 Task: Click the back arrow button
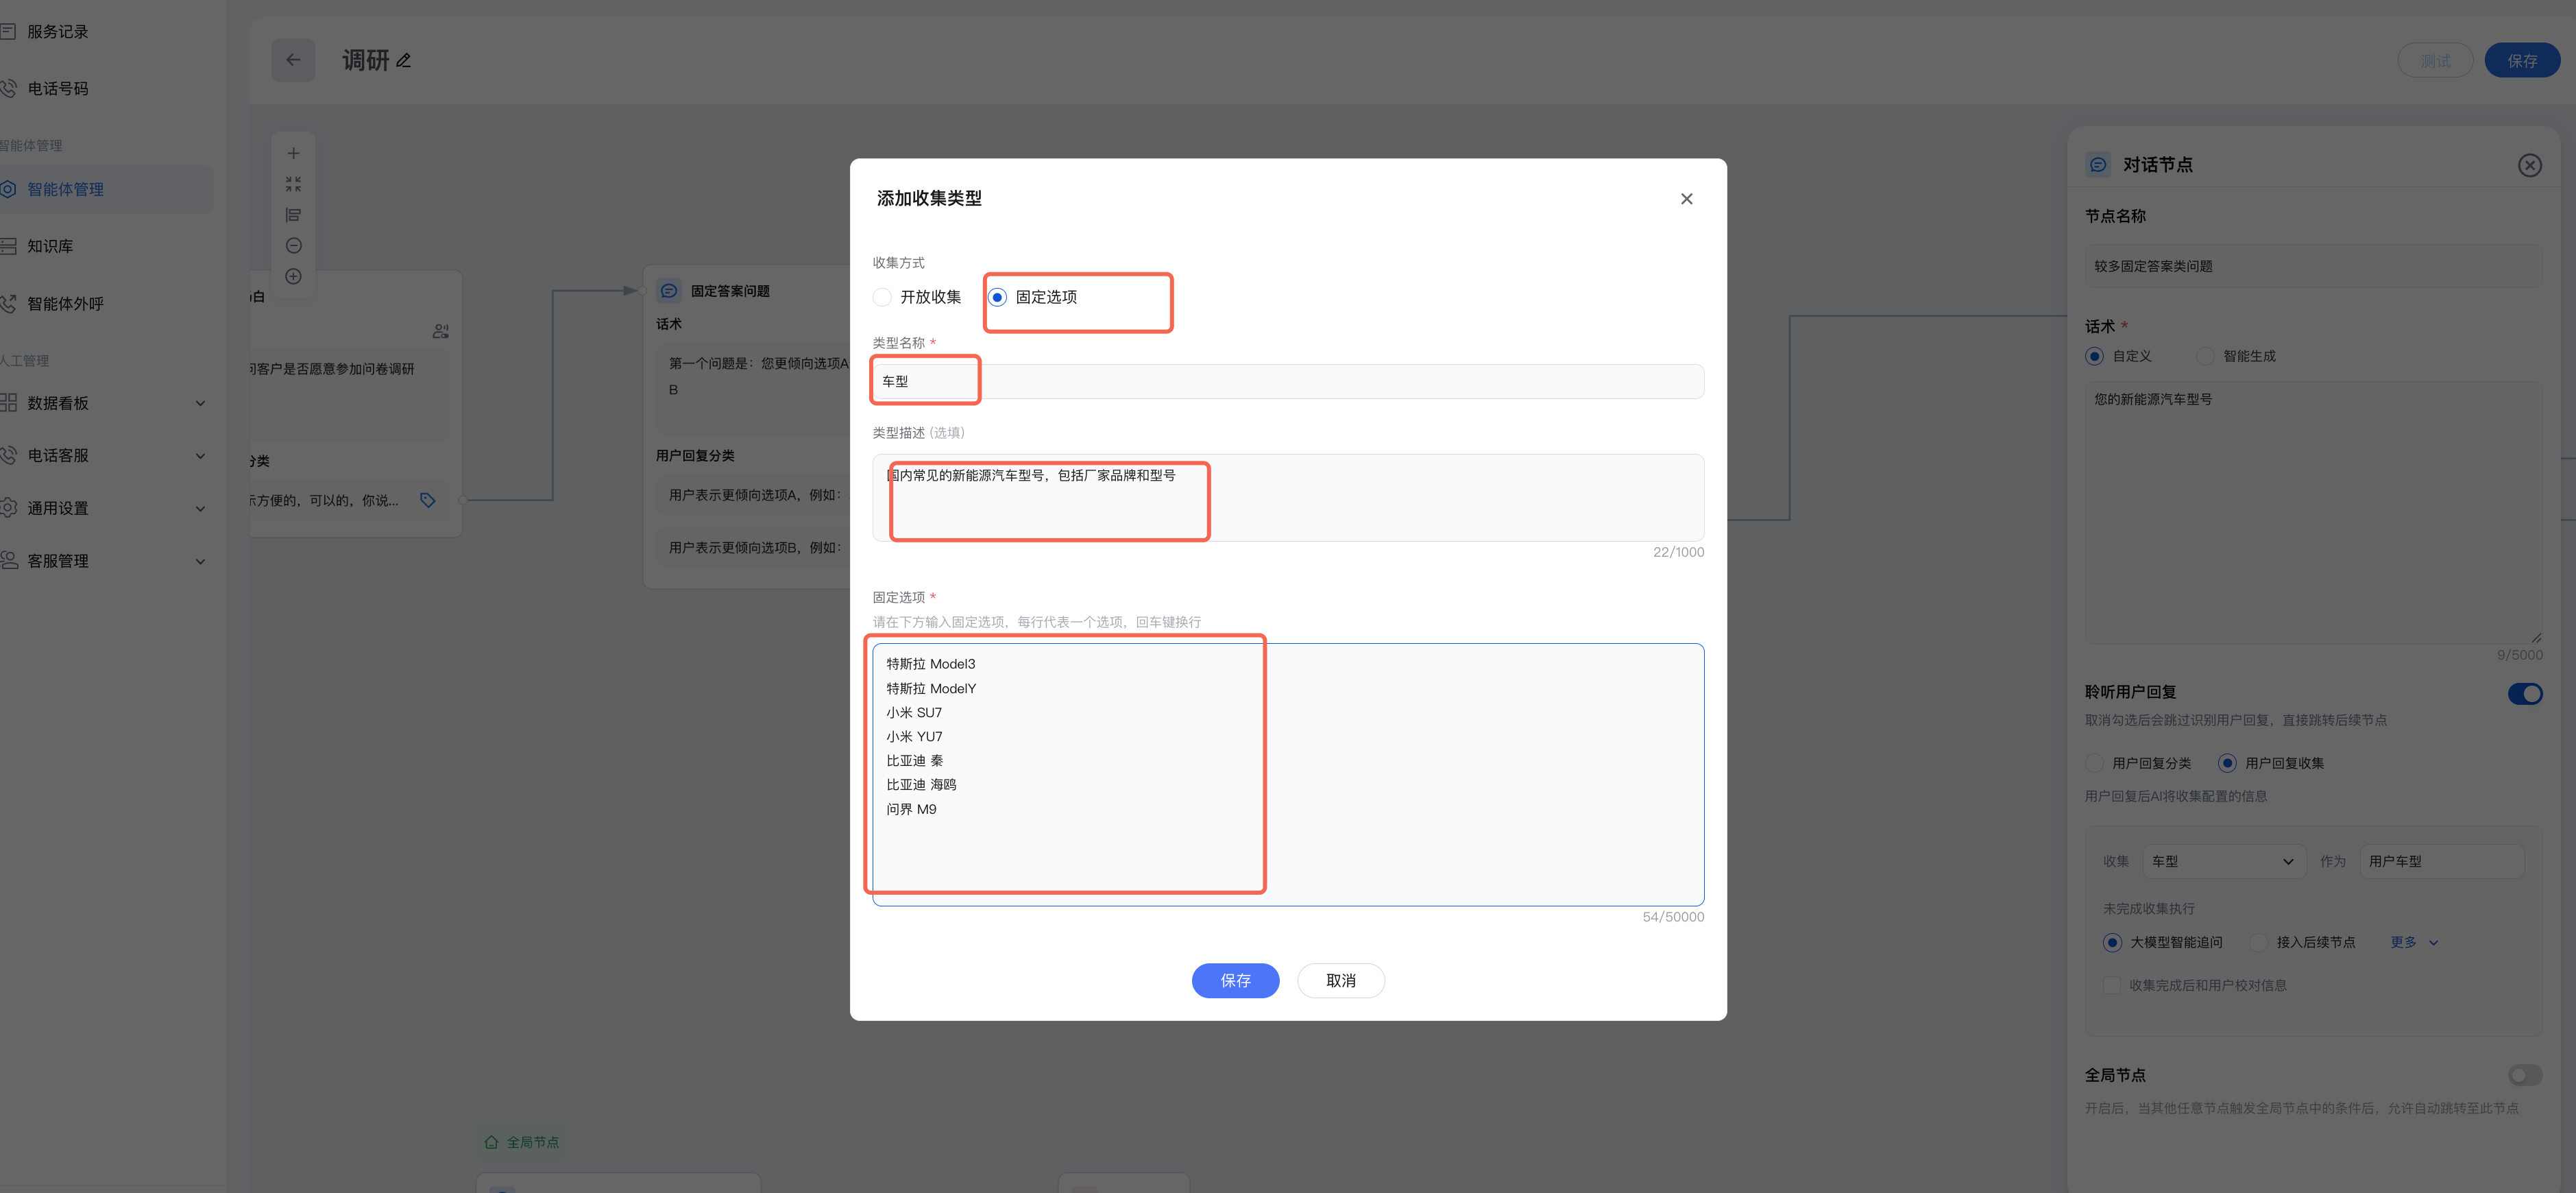coord(293,60)
